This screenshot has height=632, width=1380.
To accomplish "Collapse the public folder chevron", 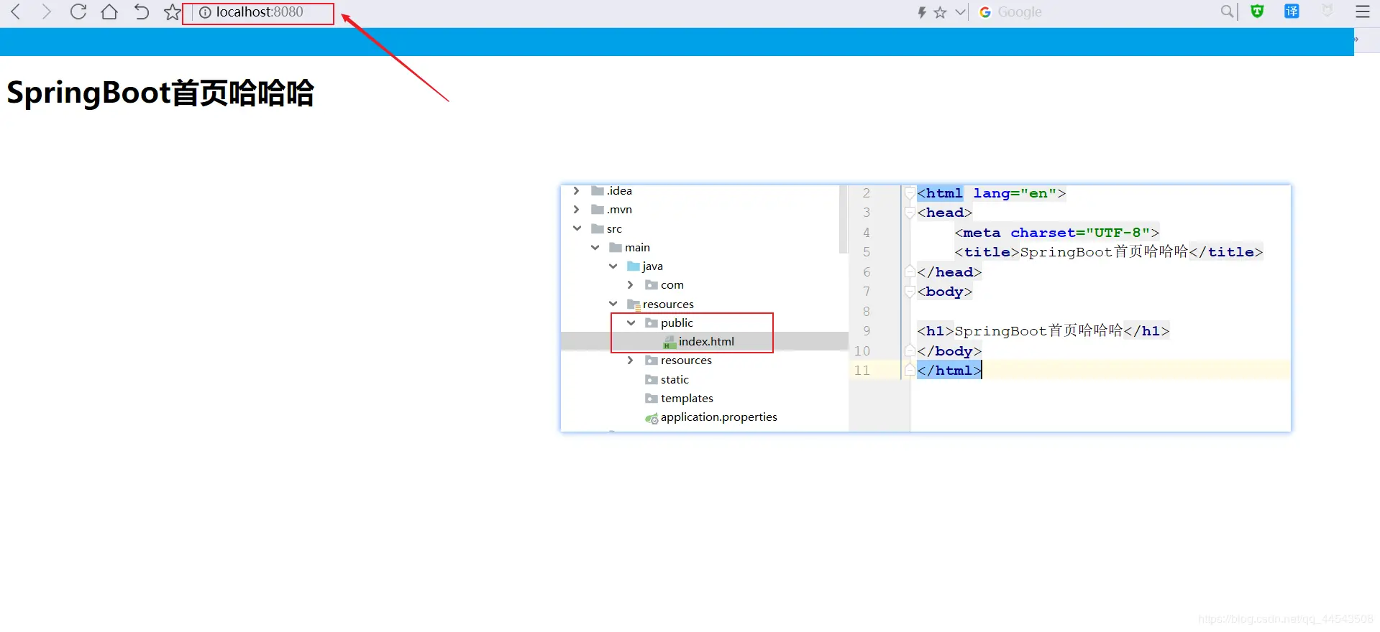I will point(631,323).
